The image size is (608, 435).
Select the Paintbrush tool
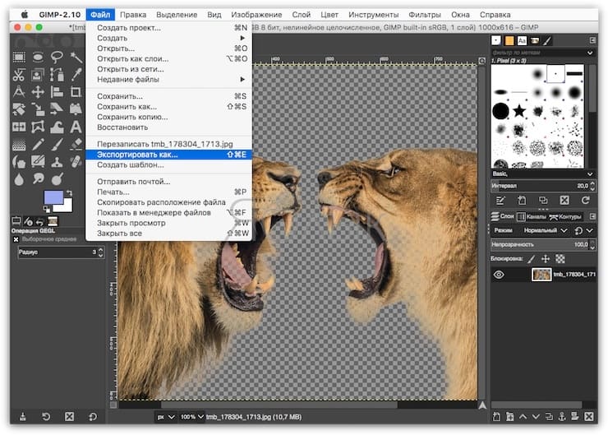pos(57,145)
